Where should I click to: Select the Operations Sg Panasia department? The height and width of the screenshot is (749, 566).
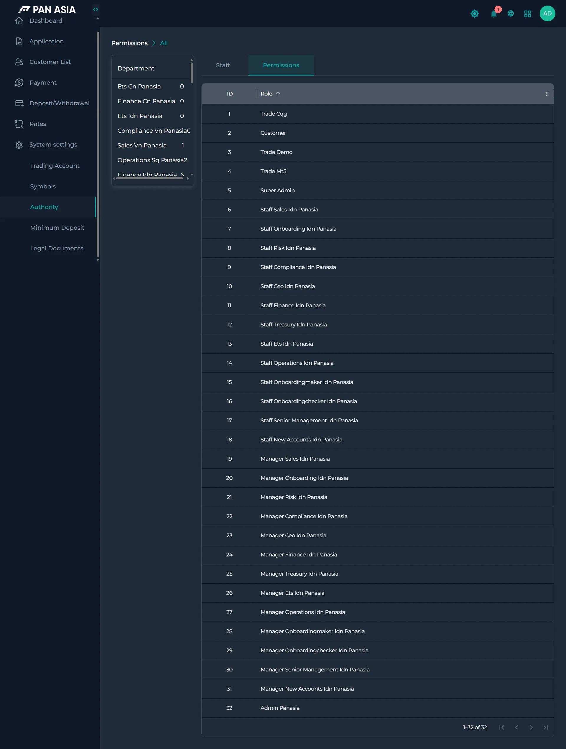coord(151,160)
